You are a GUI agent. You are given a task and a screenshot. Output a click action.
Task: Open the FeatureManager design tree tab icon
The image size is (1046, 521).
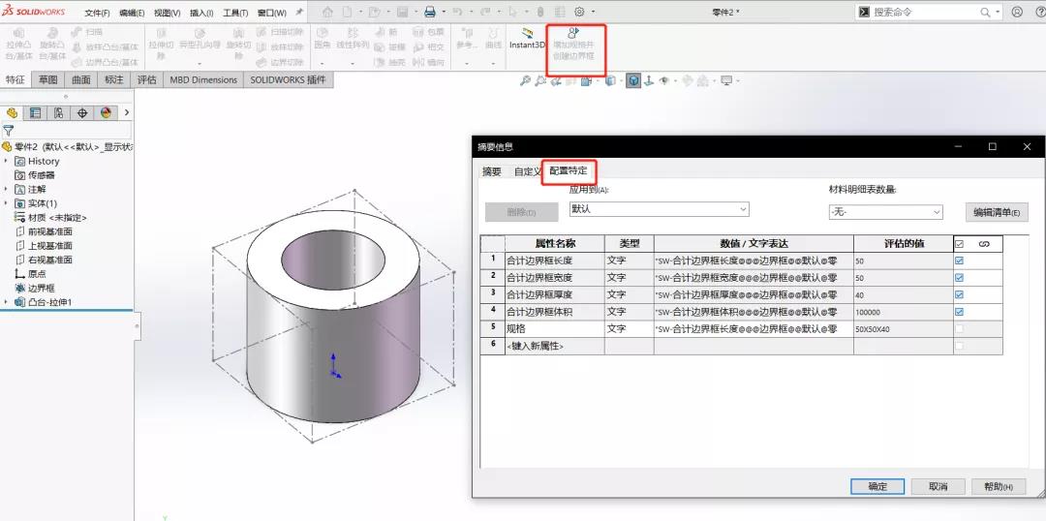click(13, 112)
